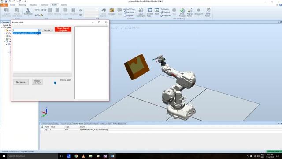Switch to the Simulation ribbon tab
The image size is (282, 159).
(33, 5)
